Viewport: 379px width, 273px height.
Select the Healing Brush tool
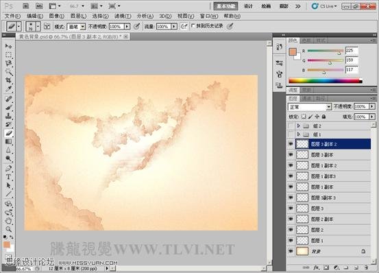click(x=9, y=99)
